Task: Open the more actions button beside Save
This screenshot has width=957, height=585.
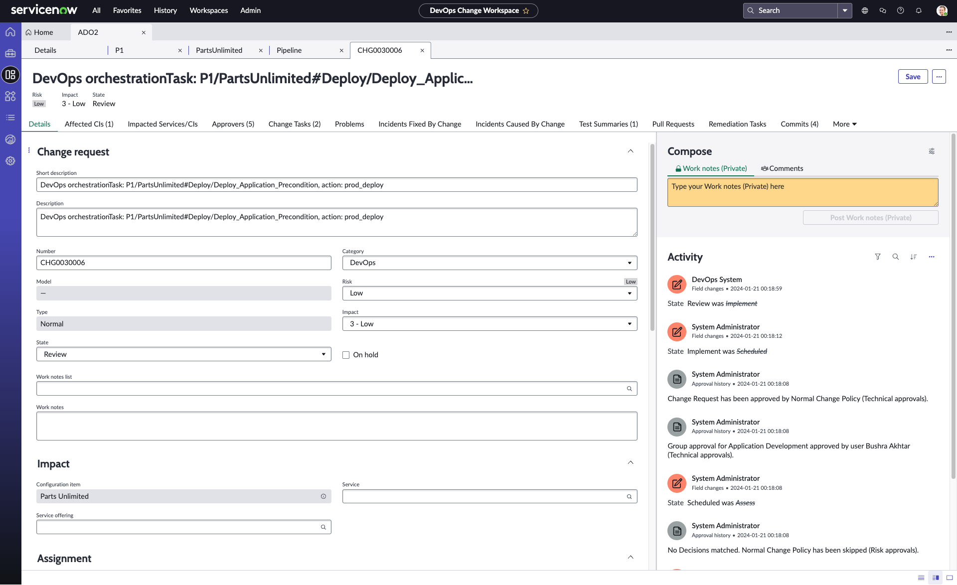Action: point(939,77)
